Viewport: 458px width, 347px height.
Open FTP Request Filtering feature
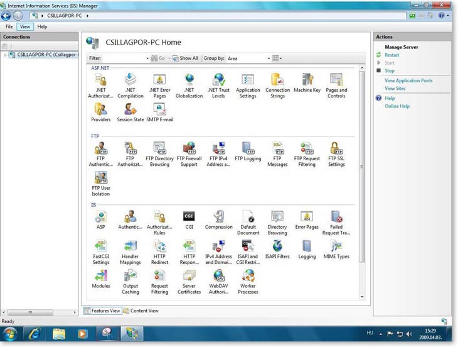coord(307,154)
